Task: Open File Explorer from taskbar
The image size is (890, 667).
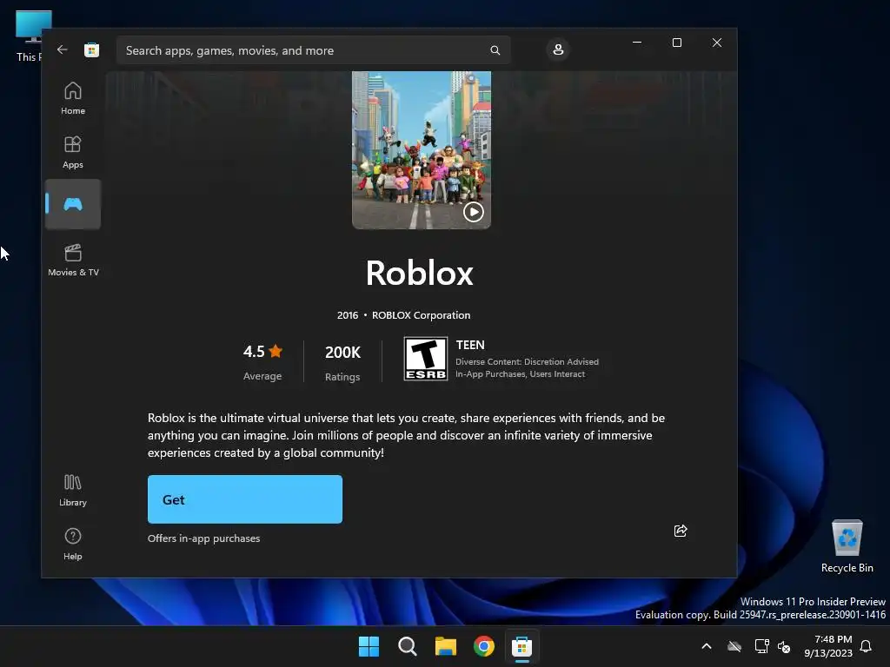Action: pyautogui.click(x=446, y=646)
